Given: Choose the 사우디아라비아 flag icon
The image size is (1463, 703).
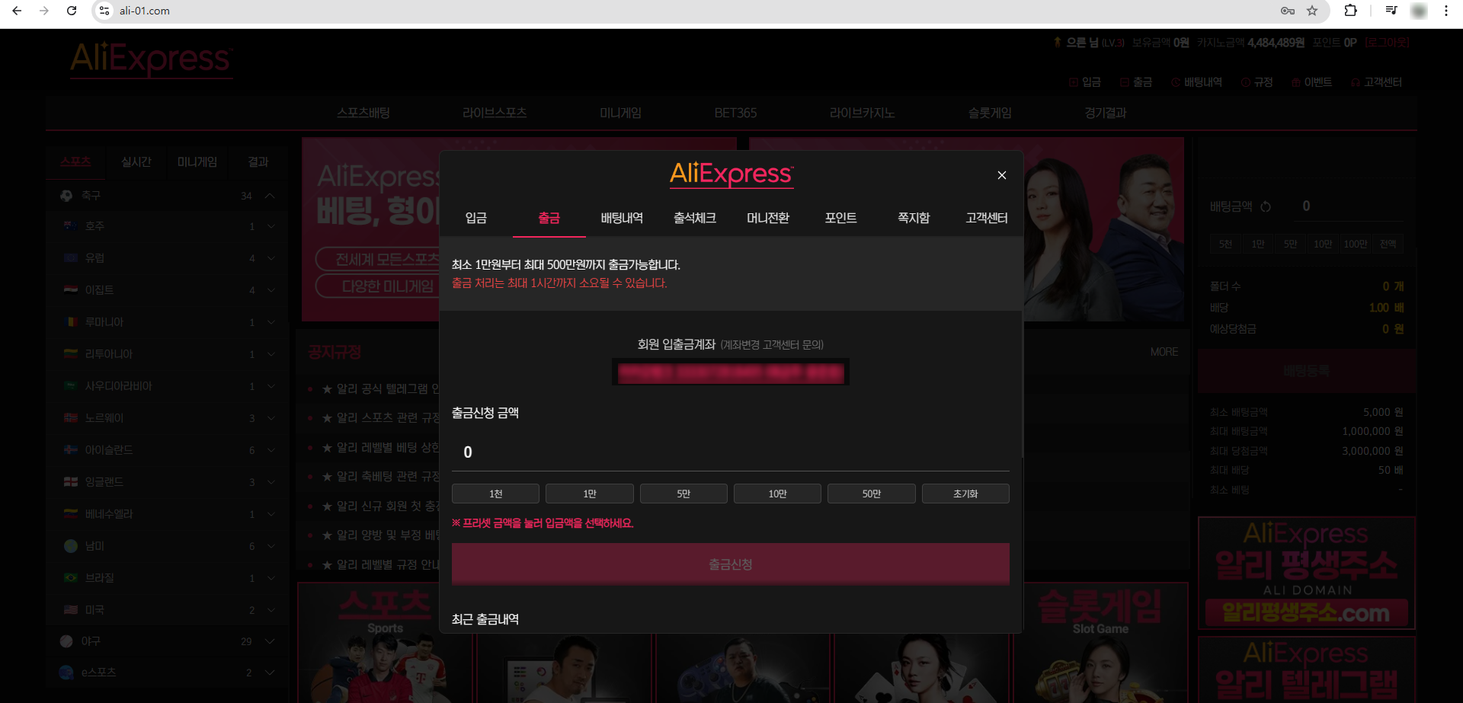Looking at the screenshot, I should tap(71, 386).
